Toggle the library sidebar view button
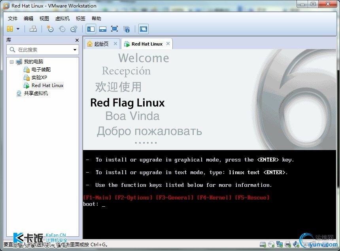This screenshot has width=340, height=251. [91, 29]
